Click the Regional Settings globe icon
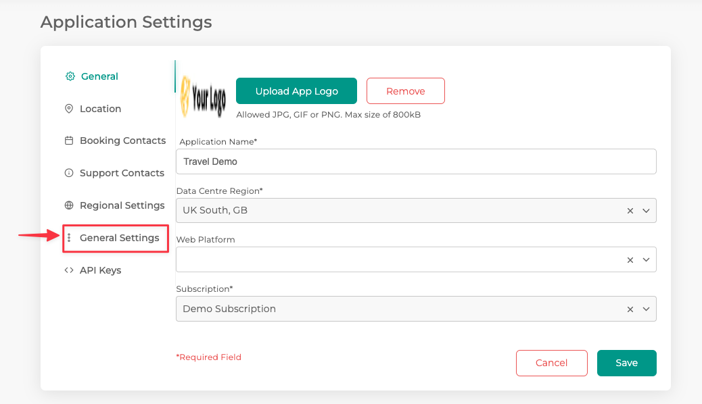Image resolution: width=702 pixels, height=404 pixels. click(68, 205)
